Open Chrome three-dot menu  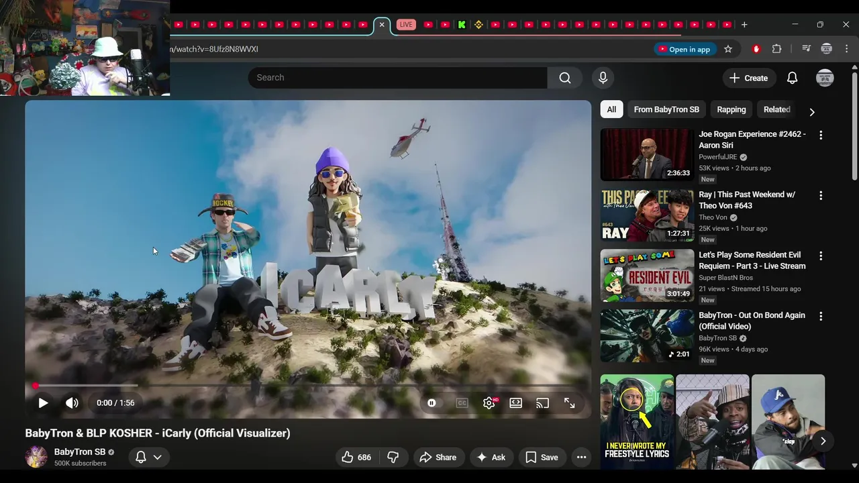pyautogui.click(x=847, y=49)
